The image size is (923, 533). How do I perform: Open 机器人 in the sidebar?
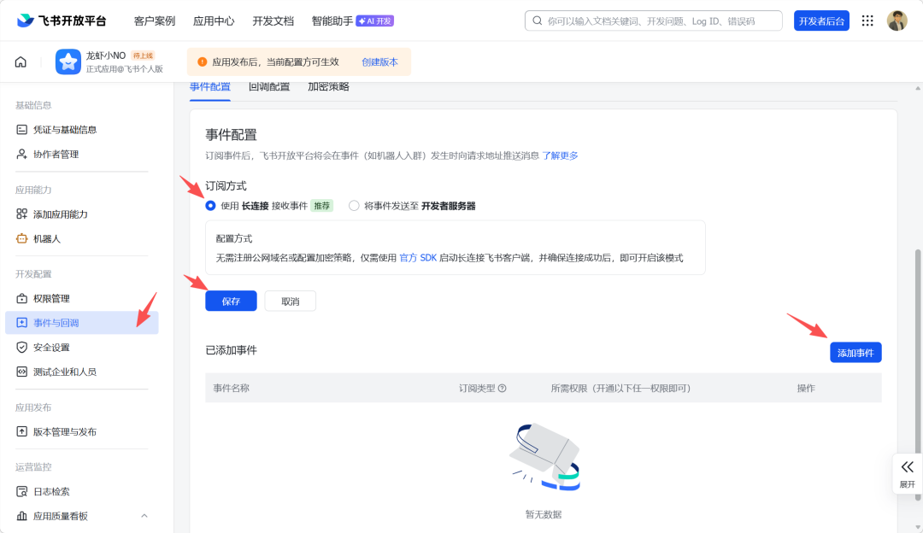click(47, 238)
